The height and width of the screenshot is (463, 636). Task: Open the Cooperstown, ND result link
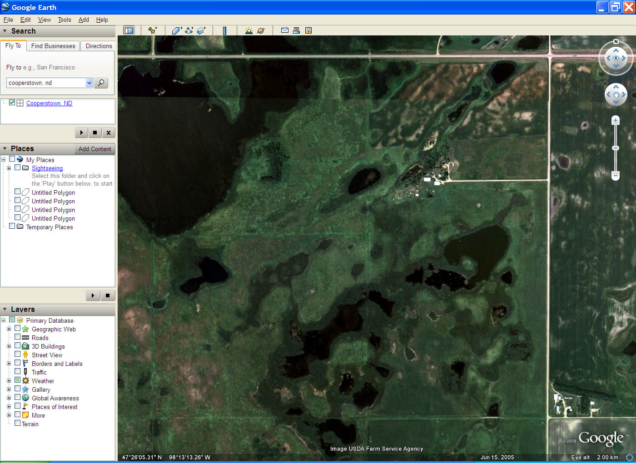[49, 103]
